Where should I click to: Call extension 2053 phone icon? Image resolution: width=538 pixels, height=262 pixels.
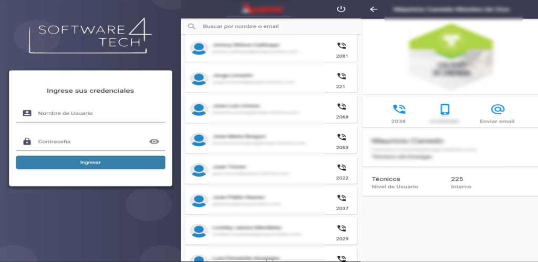342,137
